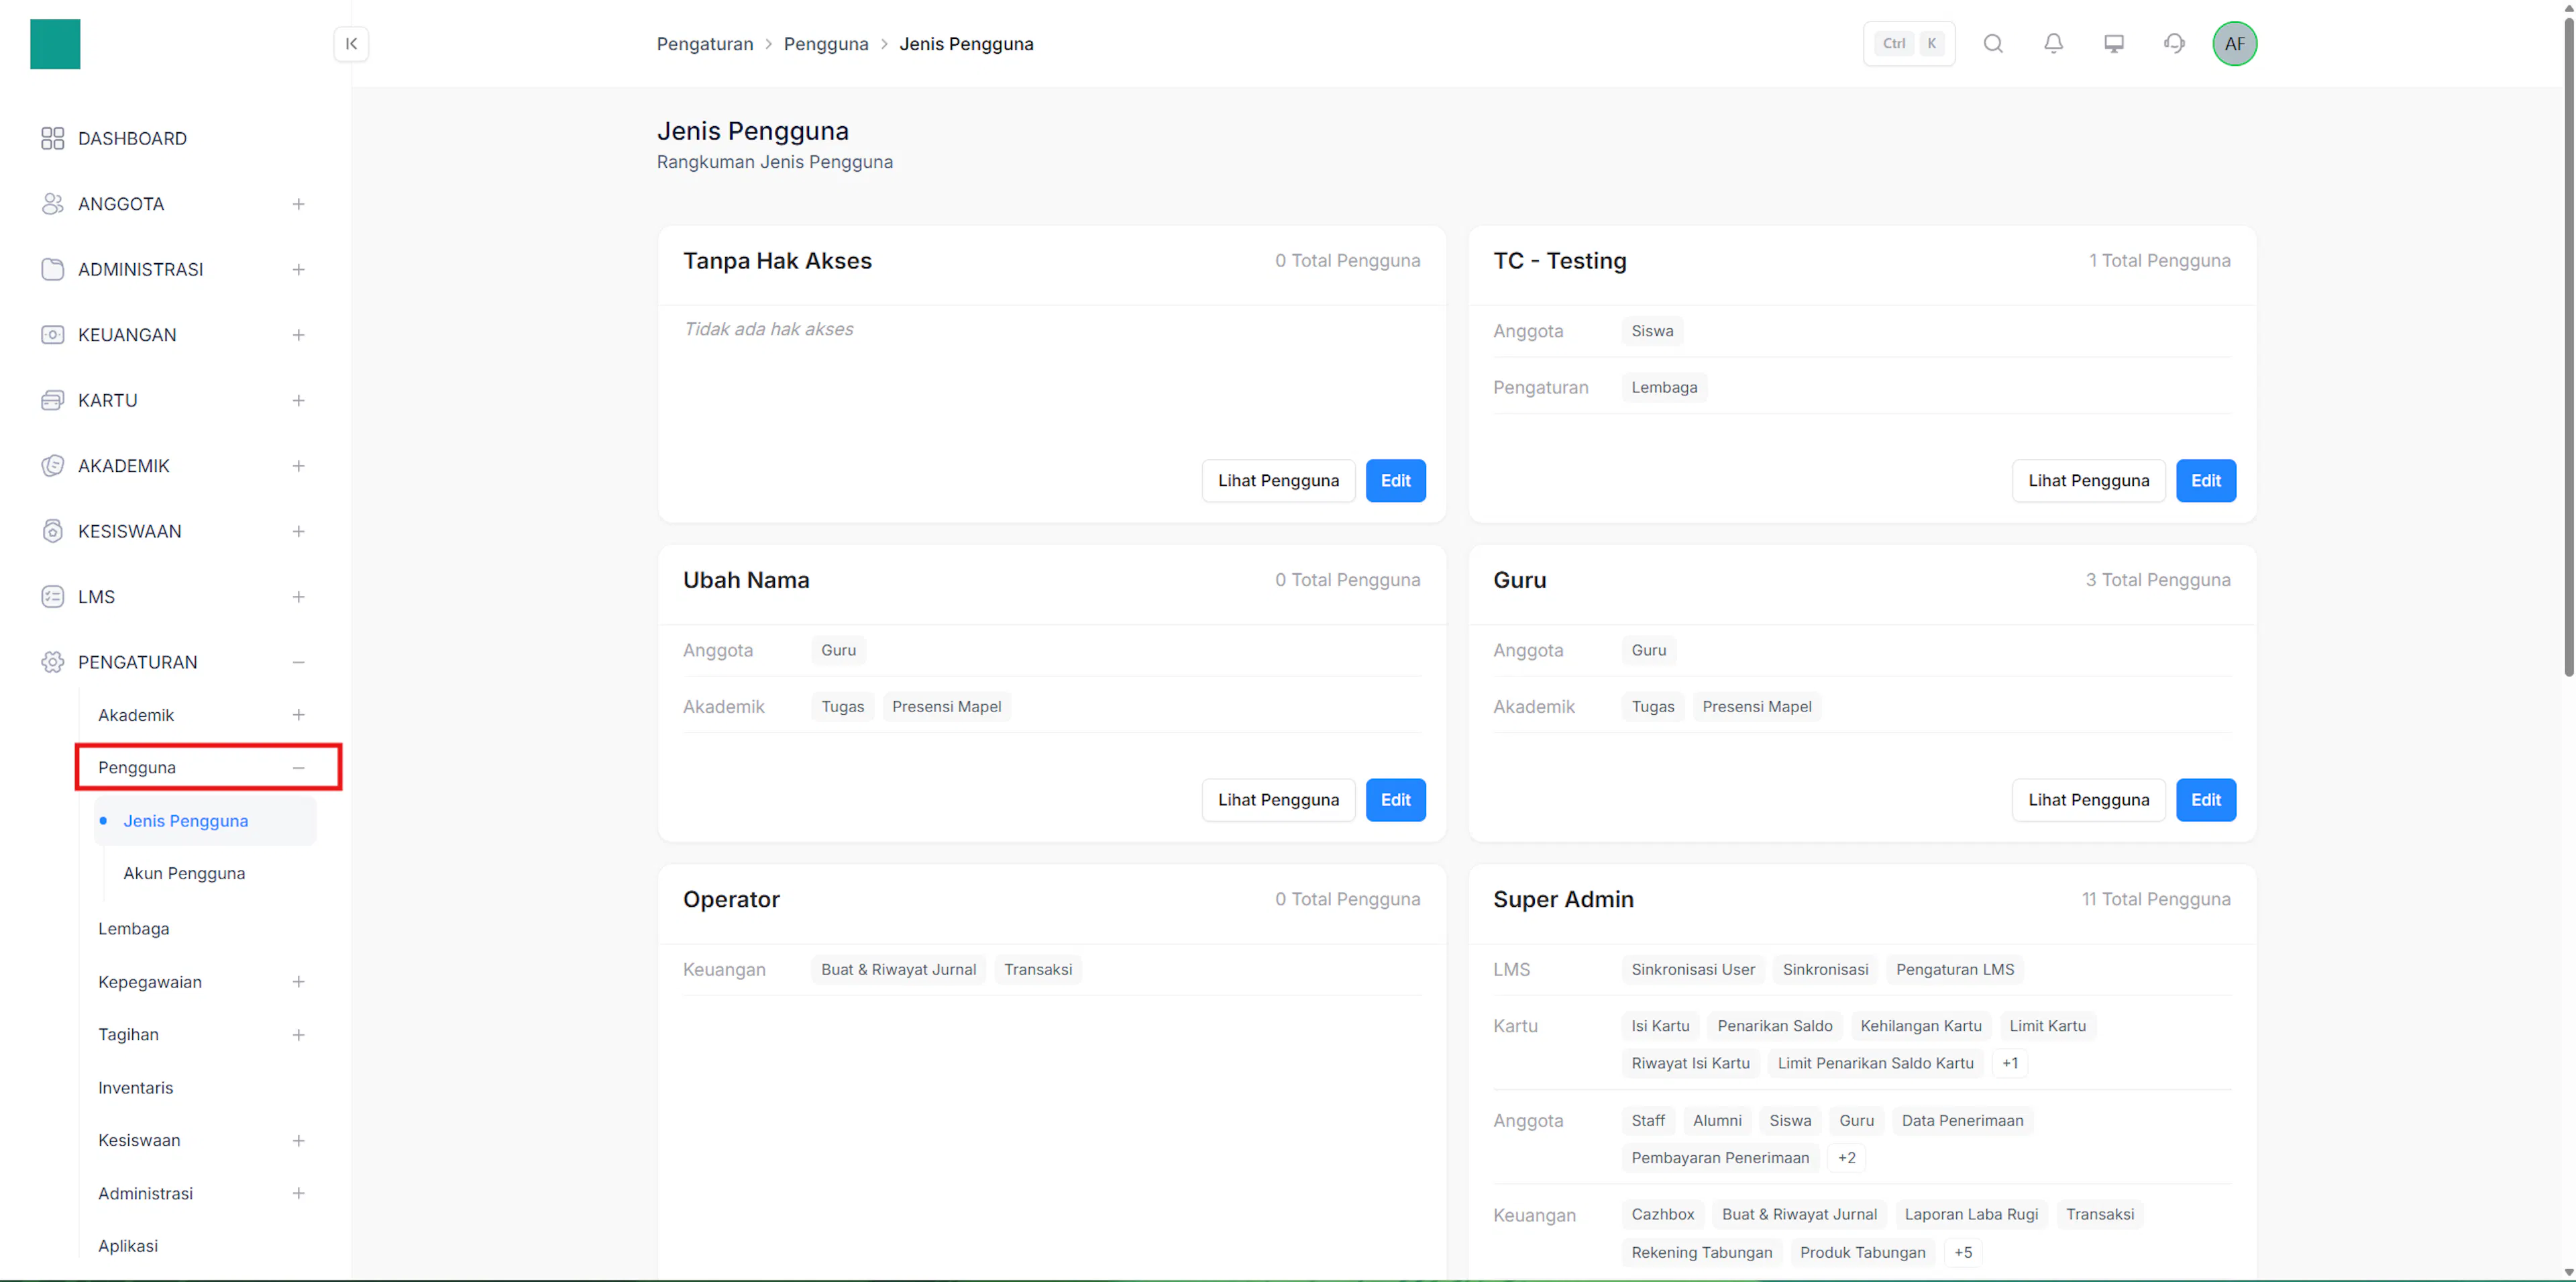Click the Pengaturan gear icon

[53, 662]
